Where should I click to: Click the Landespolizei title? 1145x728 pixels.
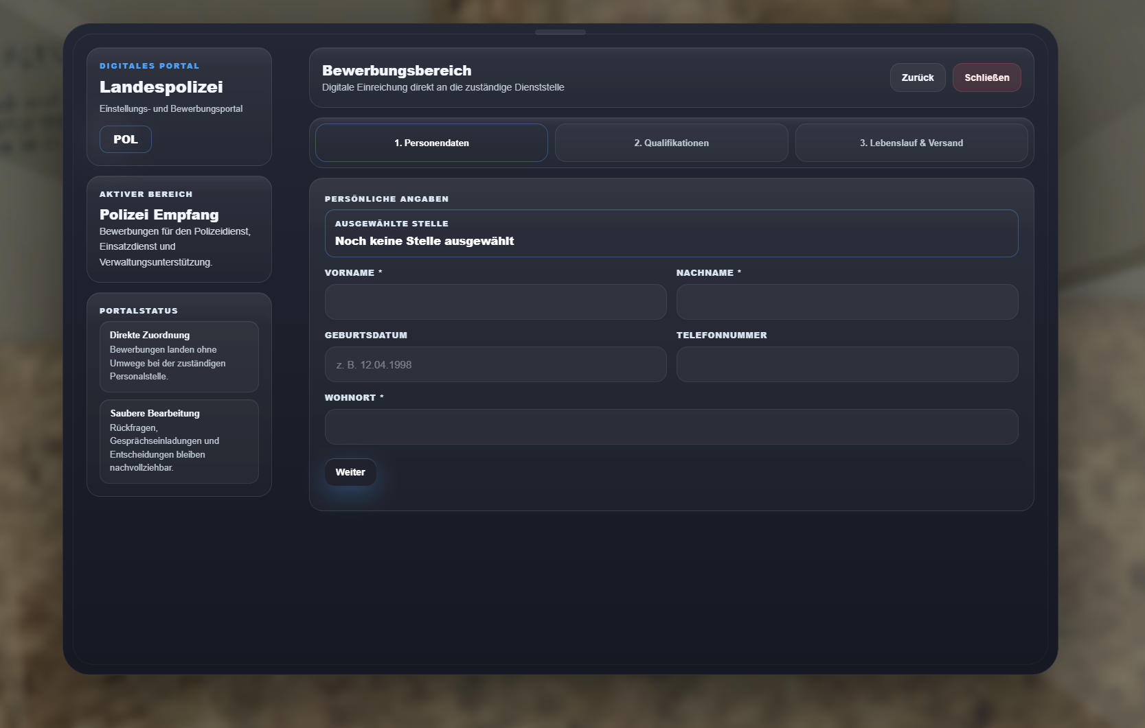(161, 87)
